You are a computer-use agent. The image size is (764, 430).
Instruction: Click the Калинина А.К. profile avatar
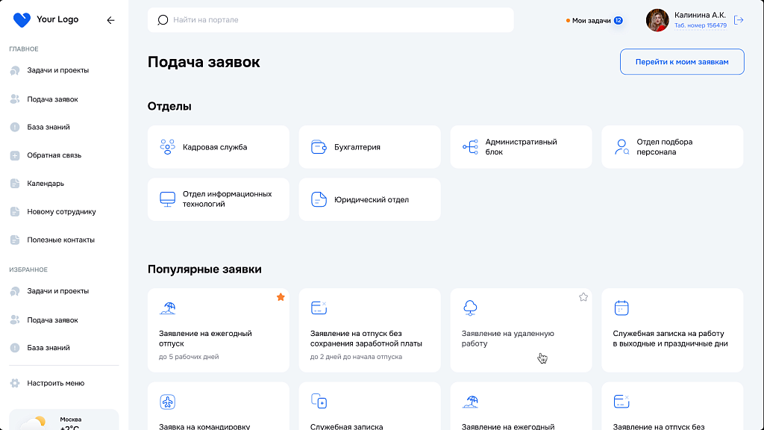[657, 20]
